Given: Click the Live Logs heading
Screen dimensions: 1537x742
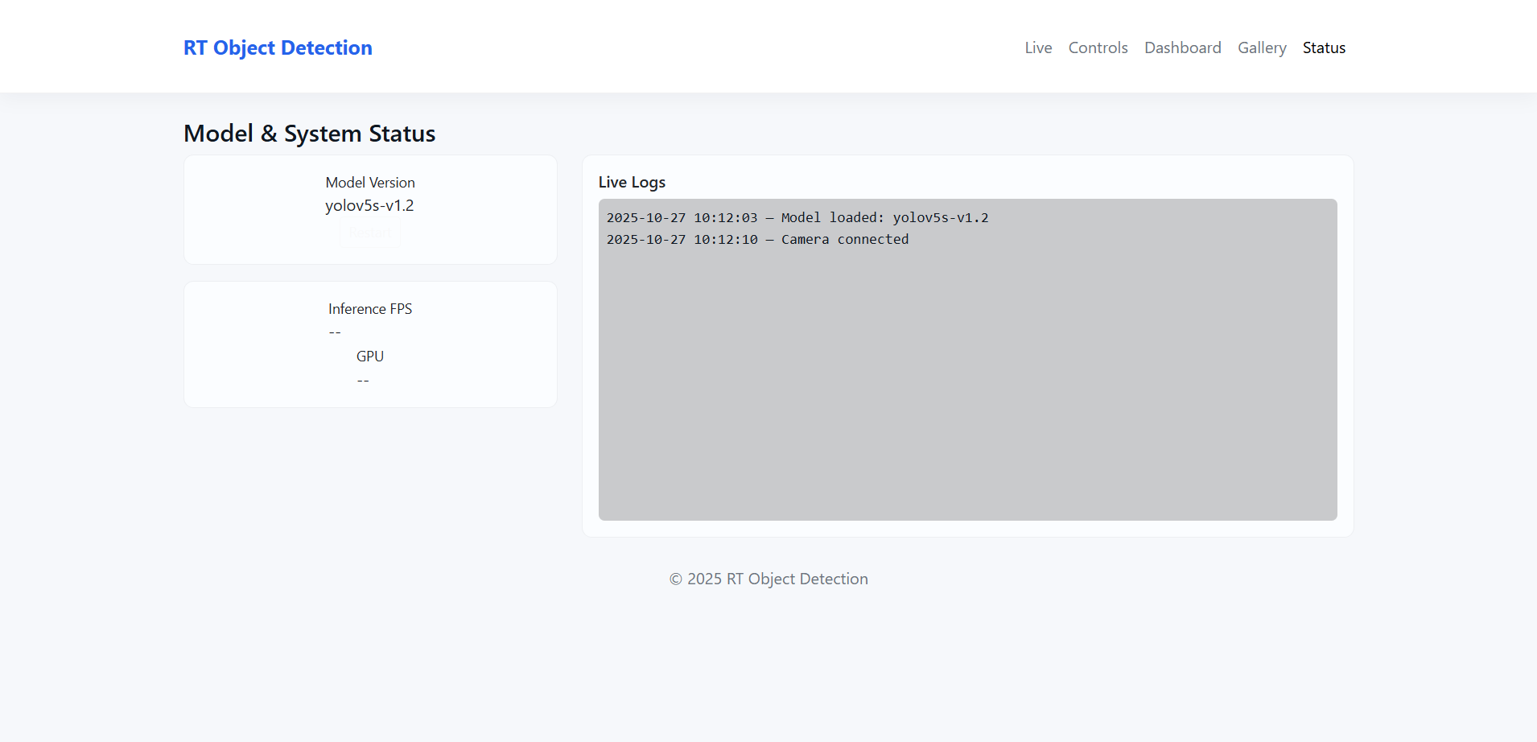Looking at the screenshot, I should pos(632,183).
